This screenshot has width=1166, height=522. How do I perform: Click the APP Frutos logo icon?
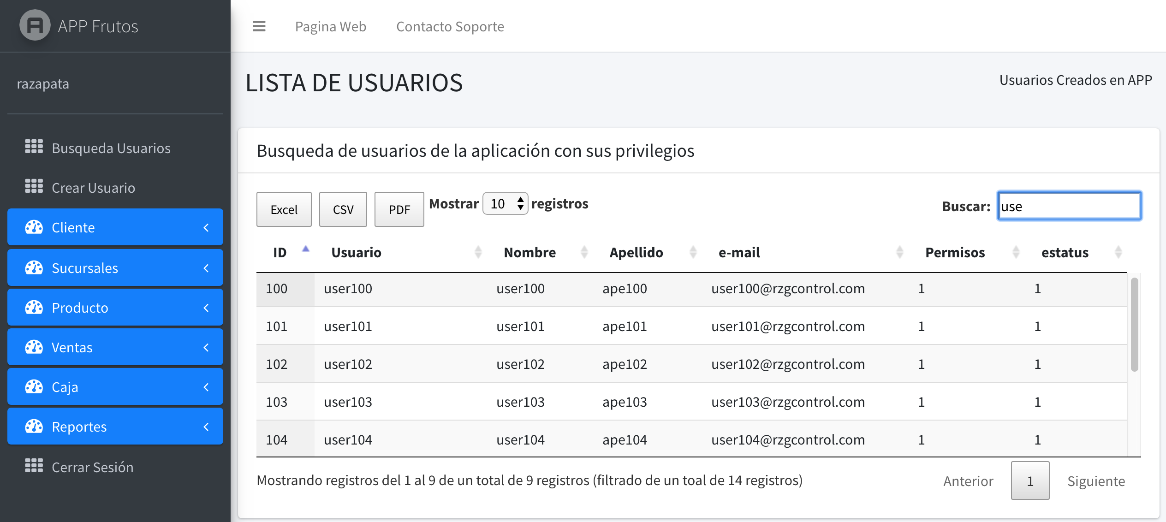pyautogui.click(x=34, y=25)
